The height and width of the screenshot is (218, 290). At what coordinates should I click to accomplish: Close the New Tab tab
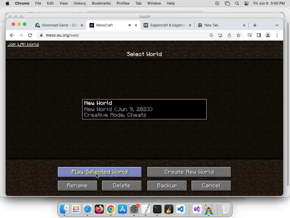click(244, 25)
